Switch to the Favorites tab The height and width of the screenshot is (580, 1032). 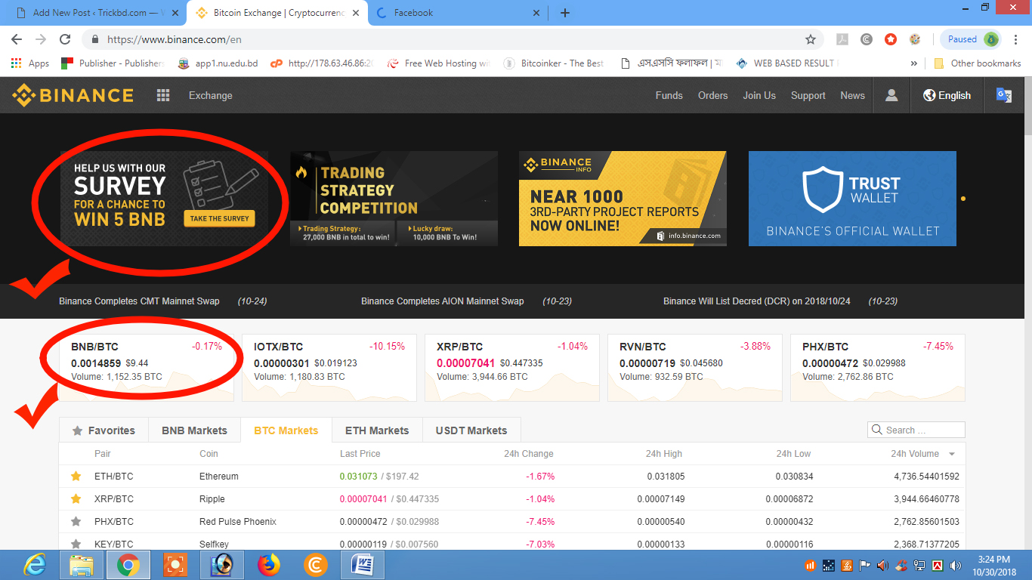tap(104, 430)
